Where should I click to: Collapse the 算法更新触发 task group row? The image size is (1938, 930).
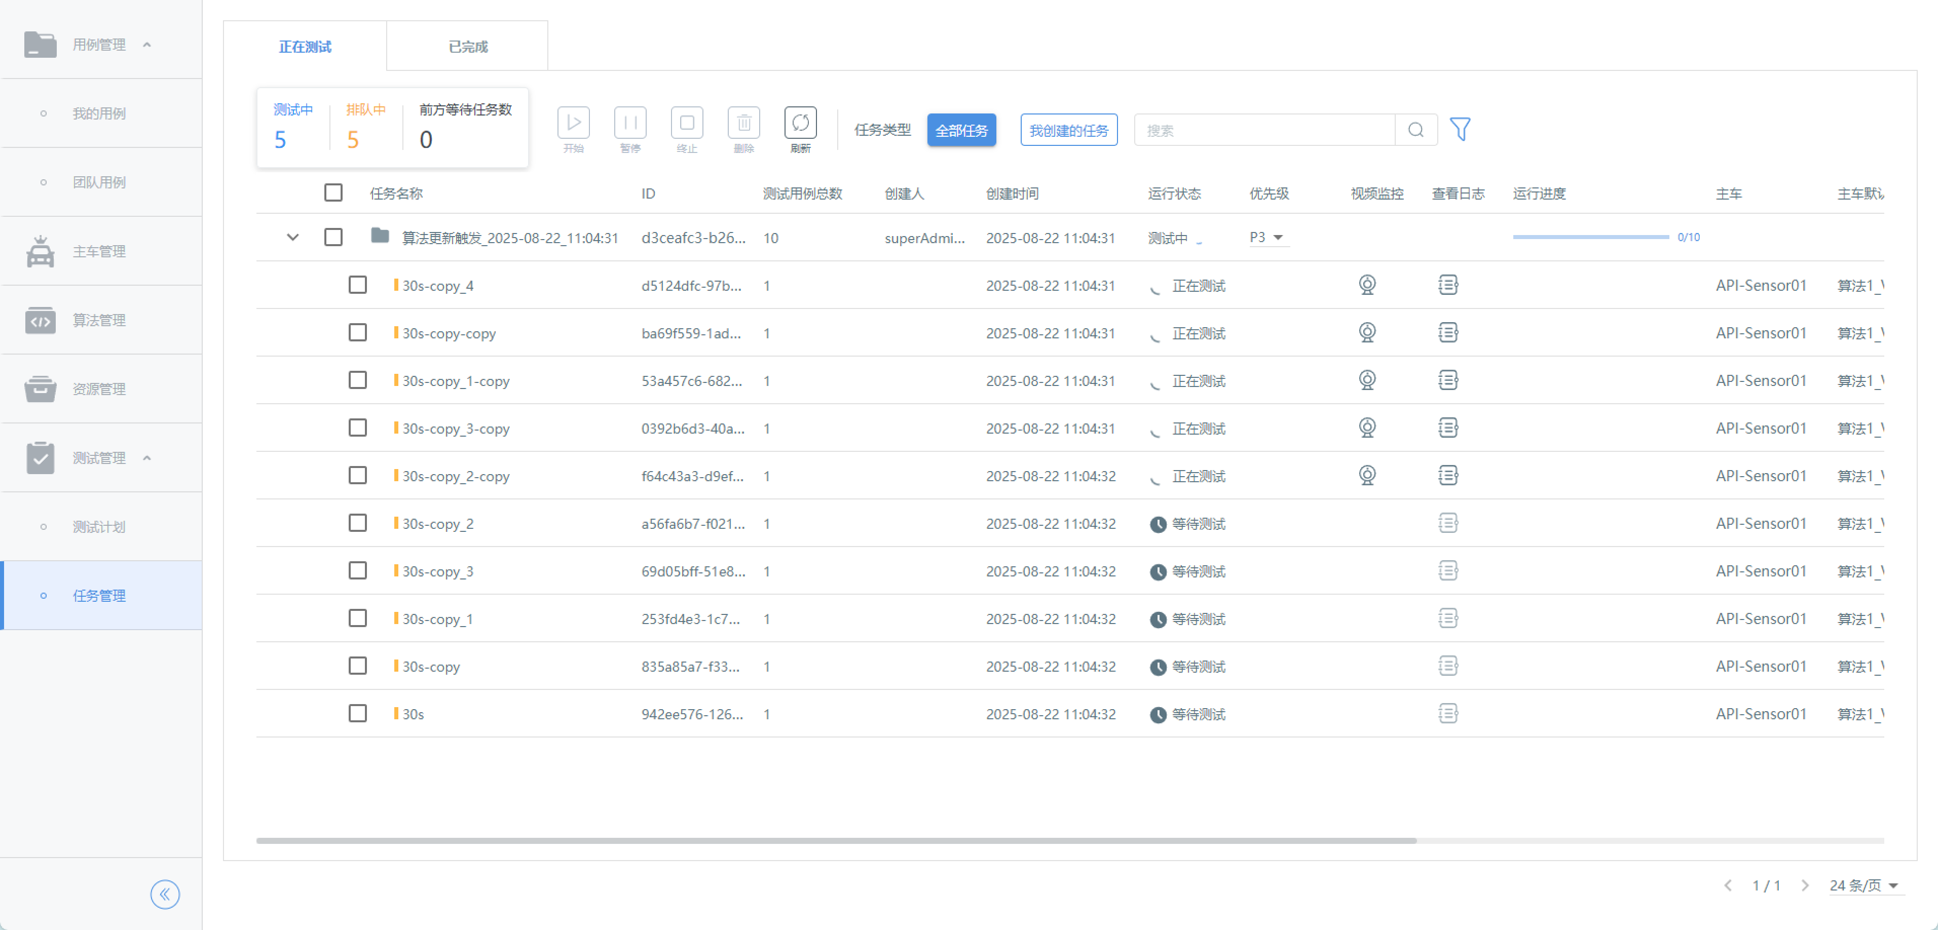coord(292,238)
